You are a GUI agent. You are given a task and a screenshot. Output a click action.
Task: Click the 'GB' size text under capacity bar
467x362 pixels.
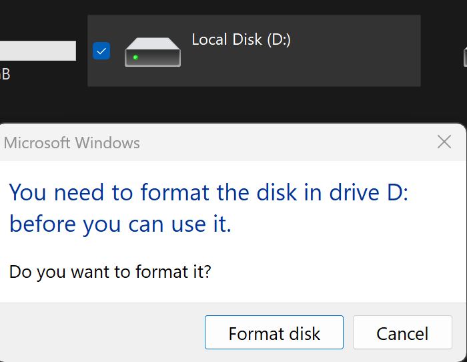[5, 74]
